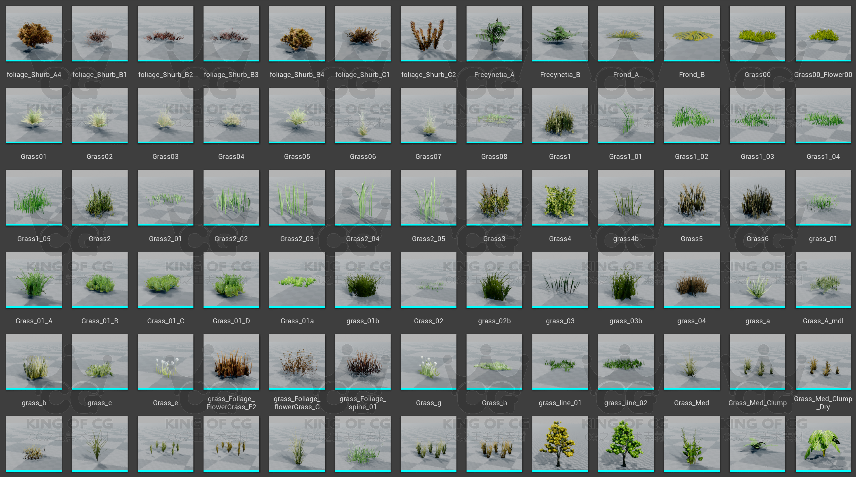
Task: Click the grass_Foliage_FlowerGrass_E2 thumbnail
Action: point(231,361)
